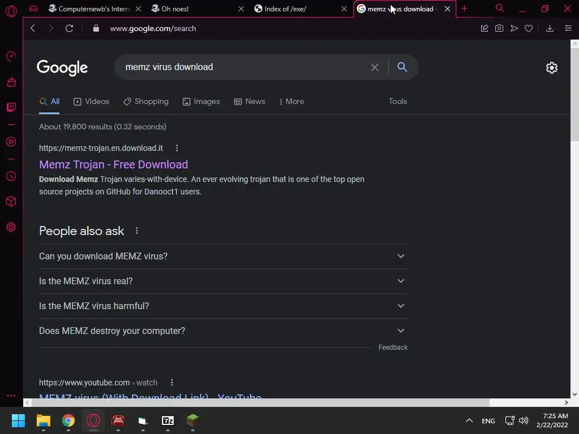Open Extensions cube icon in sidebar
Image resolution: width=579 pixels, height=434 pixels.
11,201
